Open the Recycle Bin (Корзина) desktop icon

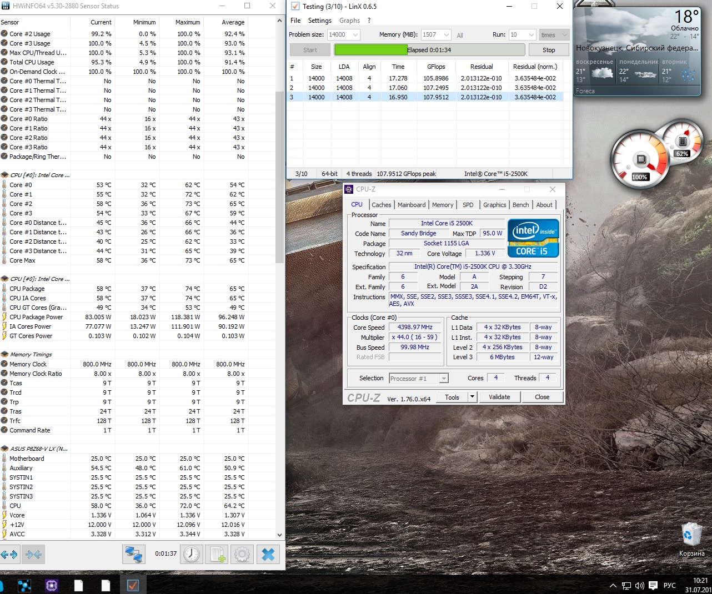pos(691,540)
